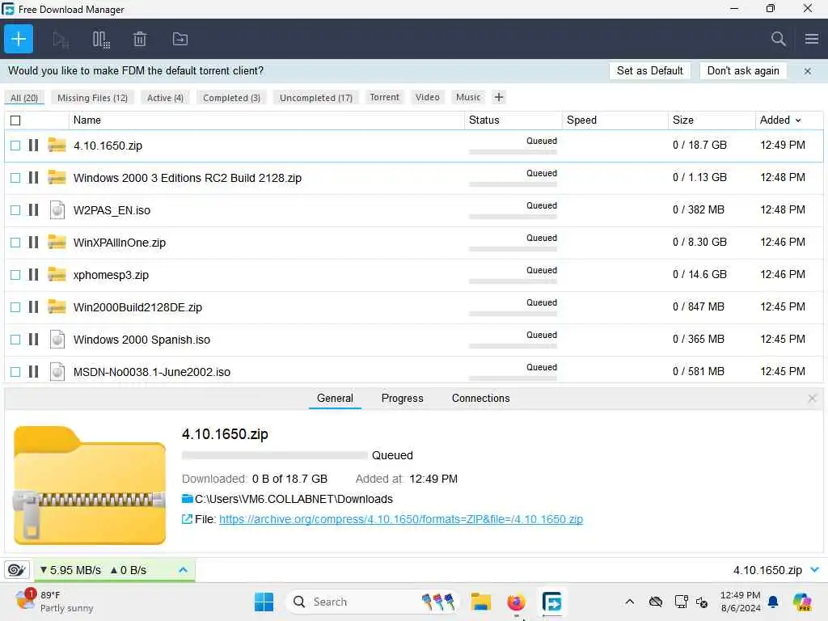Select the Video filter tag
Viewport: 828px width, 621px height.
click(427, 97)
